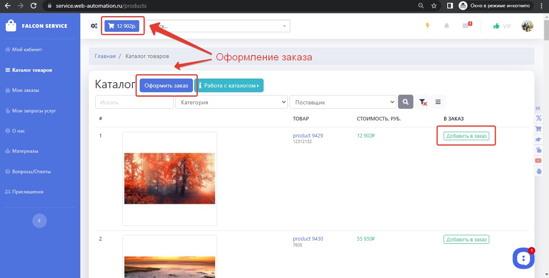The width and height of the screenshot is (549, 278).
Task: Open the chat support widget
Action: pyautogui.click(x=523, y=258)
